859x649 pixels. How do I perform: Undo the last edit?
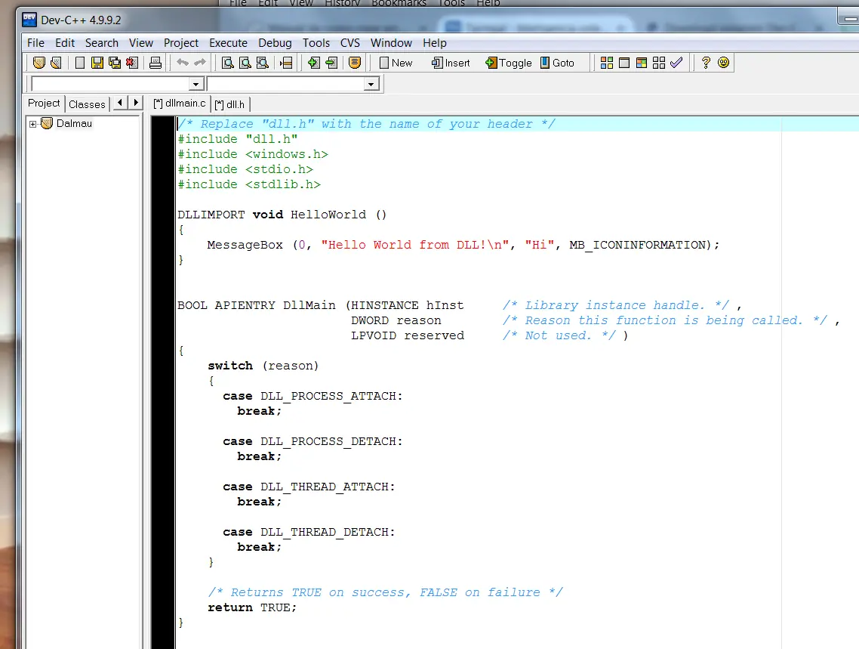(183, 63)
